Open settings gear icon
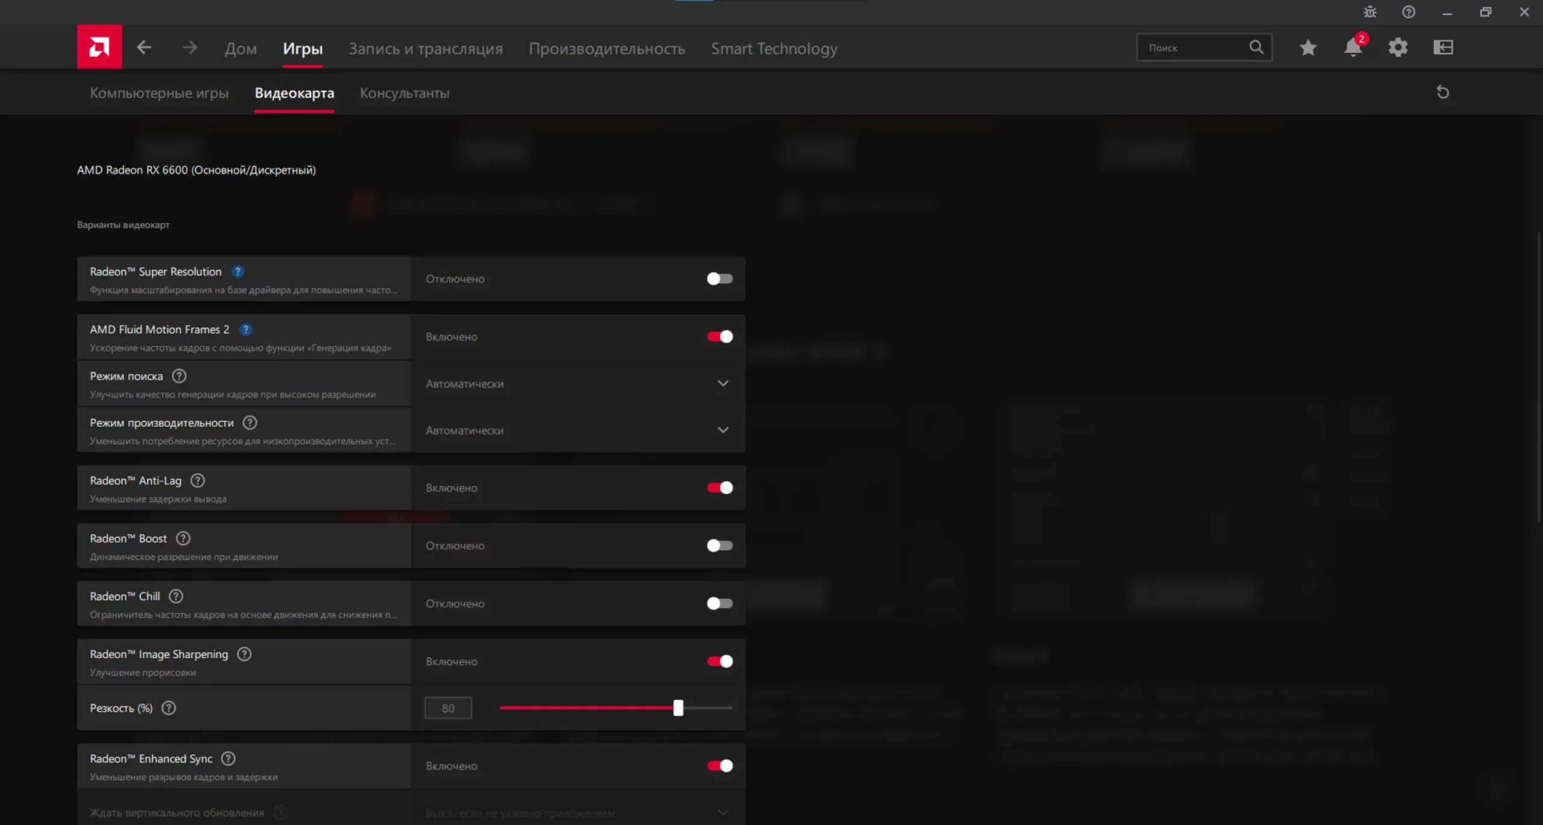The width and height of the screenshot is (1543, 825). click(x=1398, y=48)
